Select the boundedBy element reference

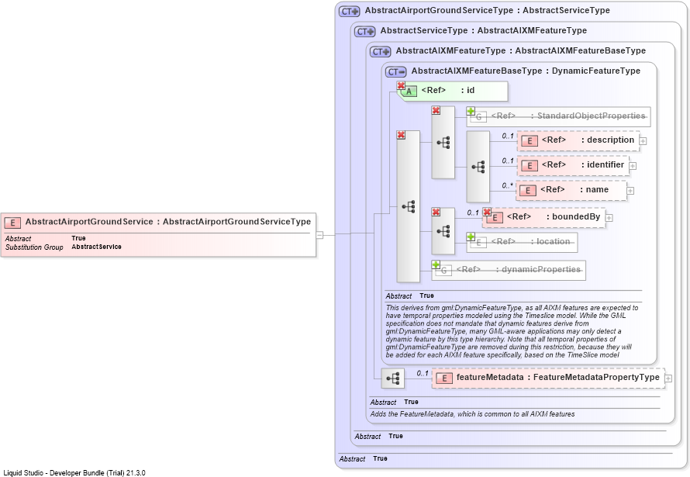544,217
